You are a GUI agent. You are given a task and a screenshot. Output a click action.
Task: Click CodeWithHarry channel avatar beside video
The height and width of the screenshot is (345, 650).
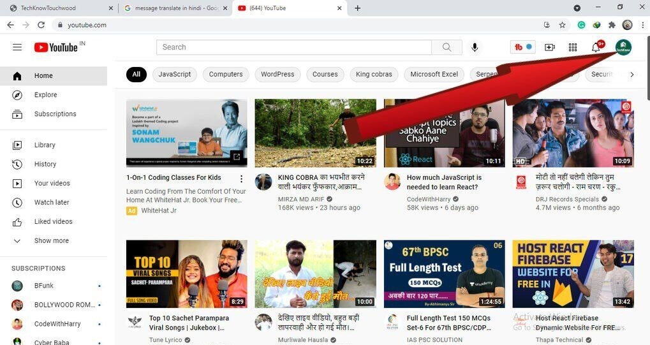pos(392,182)
